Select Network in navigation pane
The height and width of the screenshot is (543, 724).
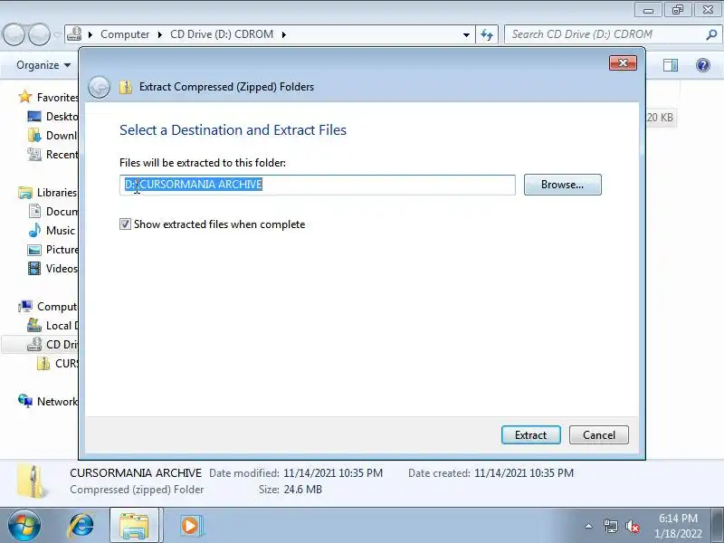(57, 402)
